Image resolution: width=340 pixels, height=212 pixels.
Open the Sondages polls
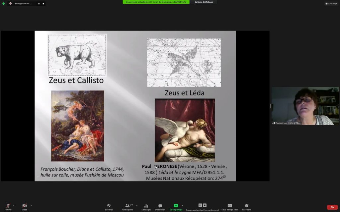146,207
